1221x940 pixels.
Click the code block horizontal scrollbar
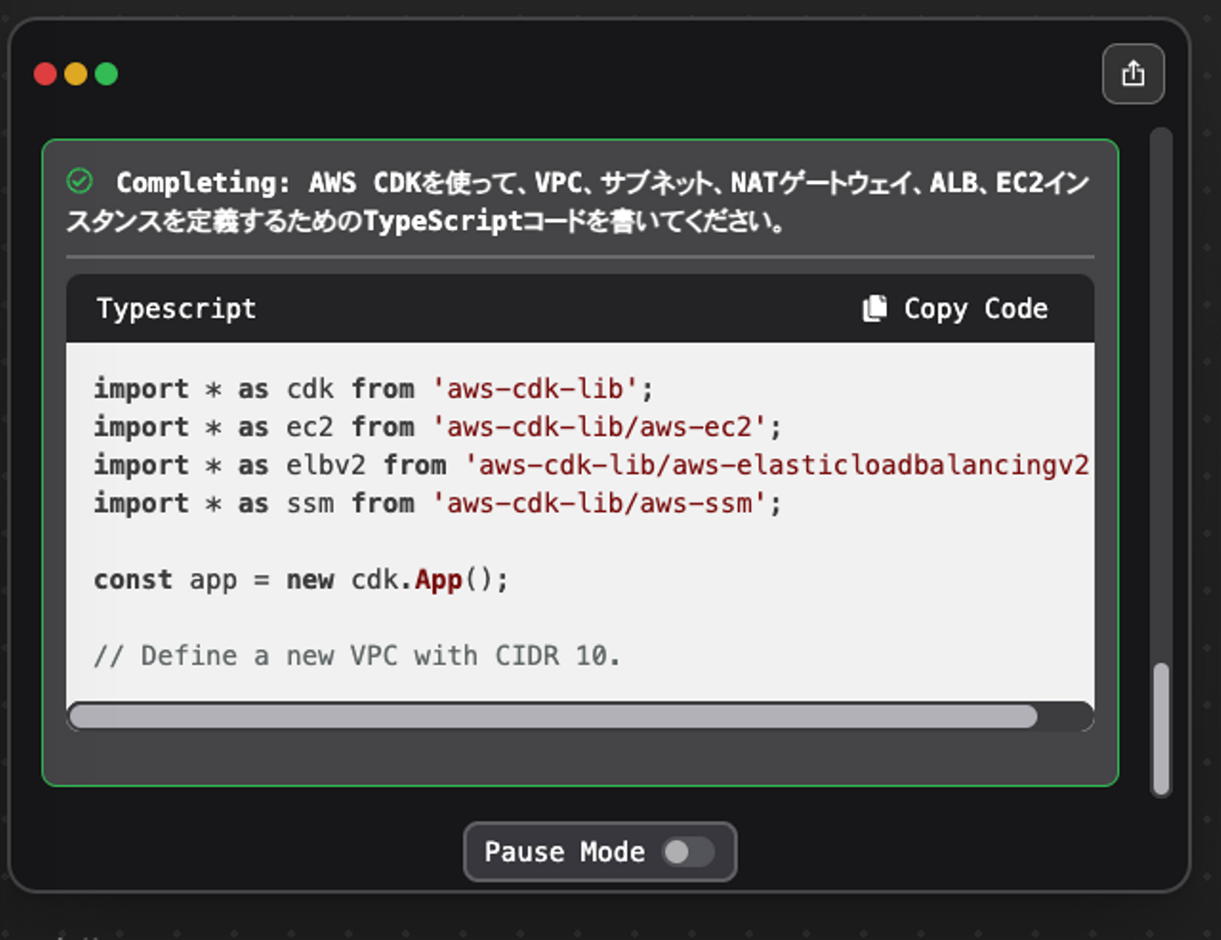pos(553,717)
